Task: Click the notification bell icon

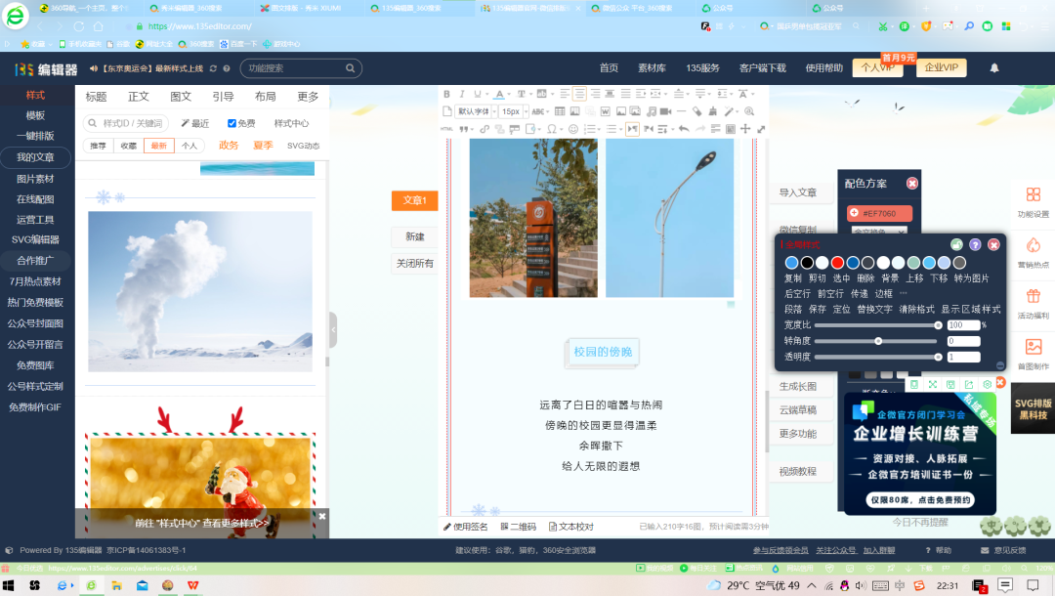Action: (994, 68)
